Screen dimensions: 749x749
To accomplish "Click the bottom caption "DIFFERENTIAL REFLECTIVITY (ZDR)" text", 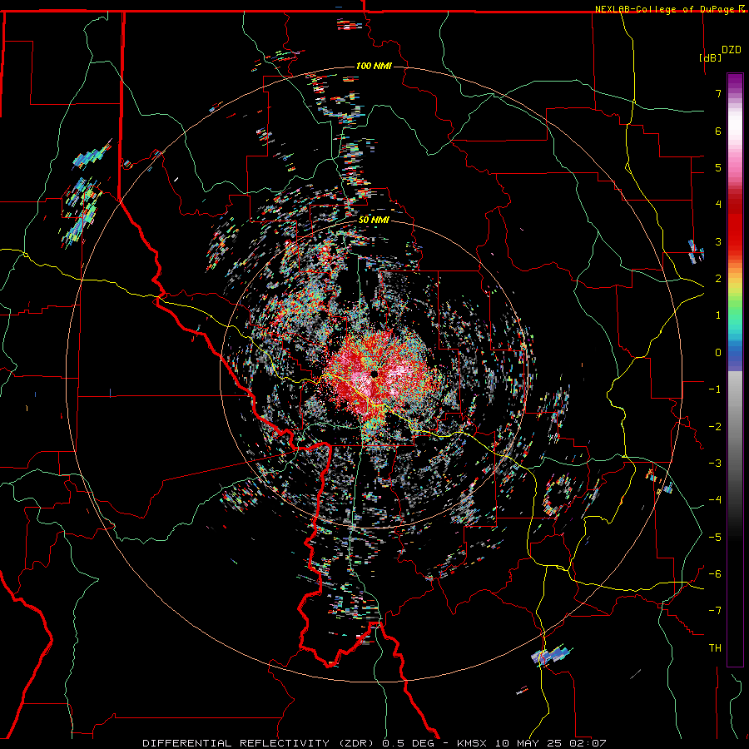I will pyautogui.click(x=260, y=743).
